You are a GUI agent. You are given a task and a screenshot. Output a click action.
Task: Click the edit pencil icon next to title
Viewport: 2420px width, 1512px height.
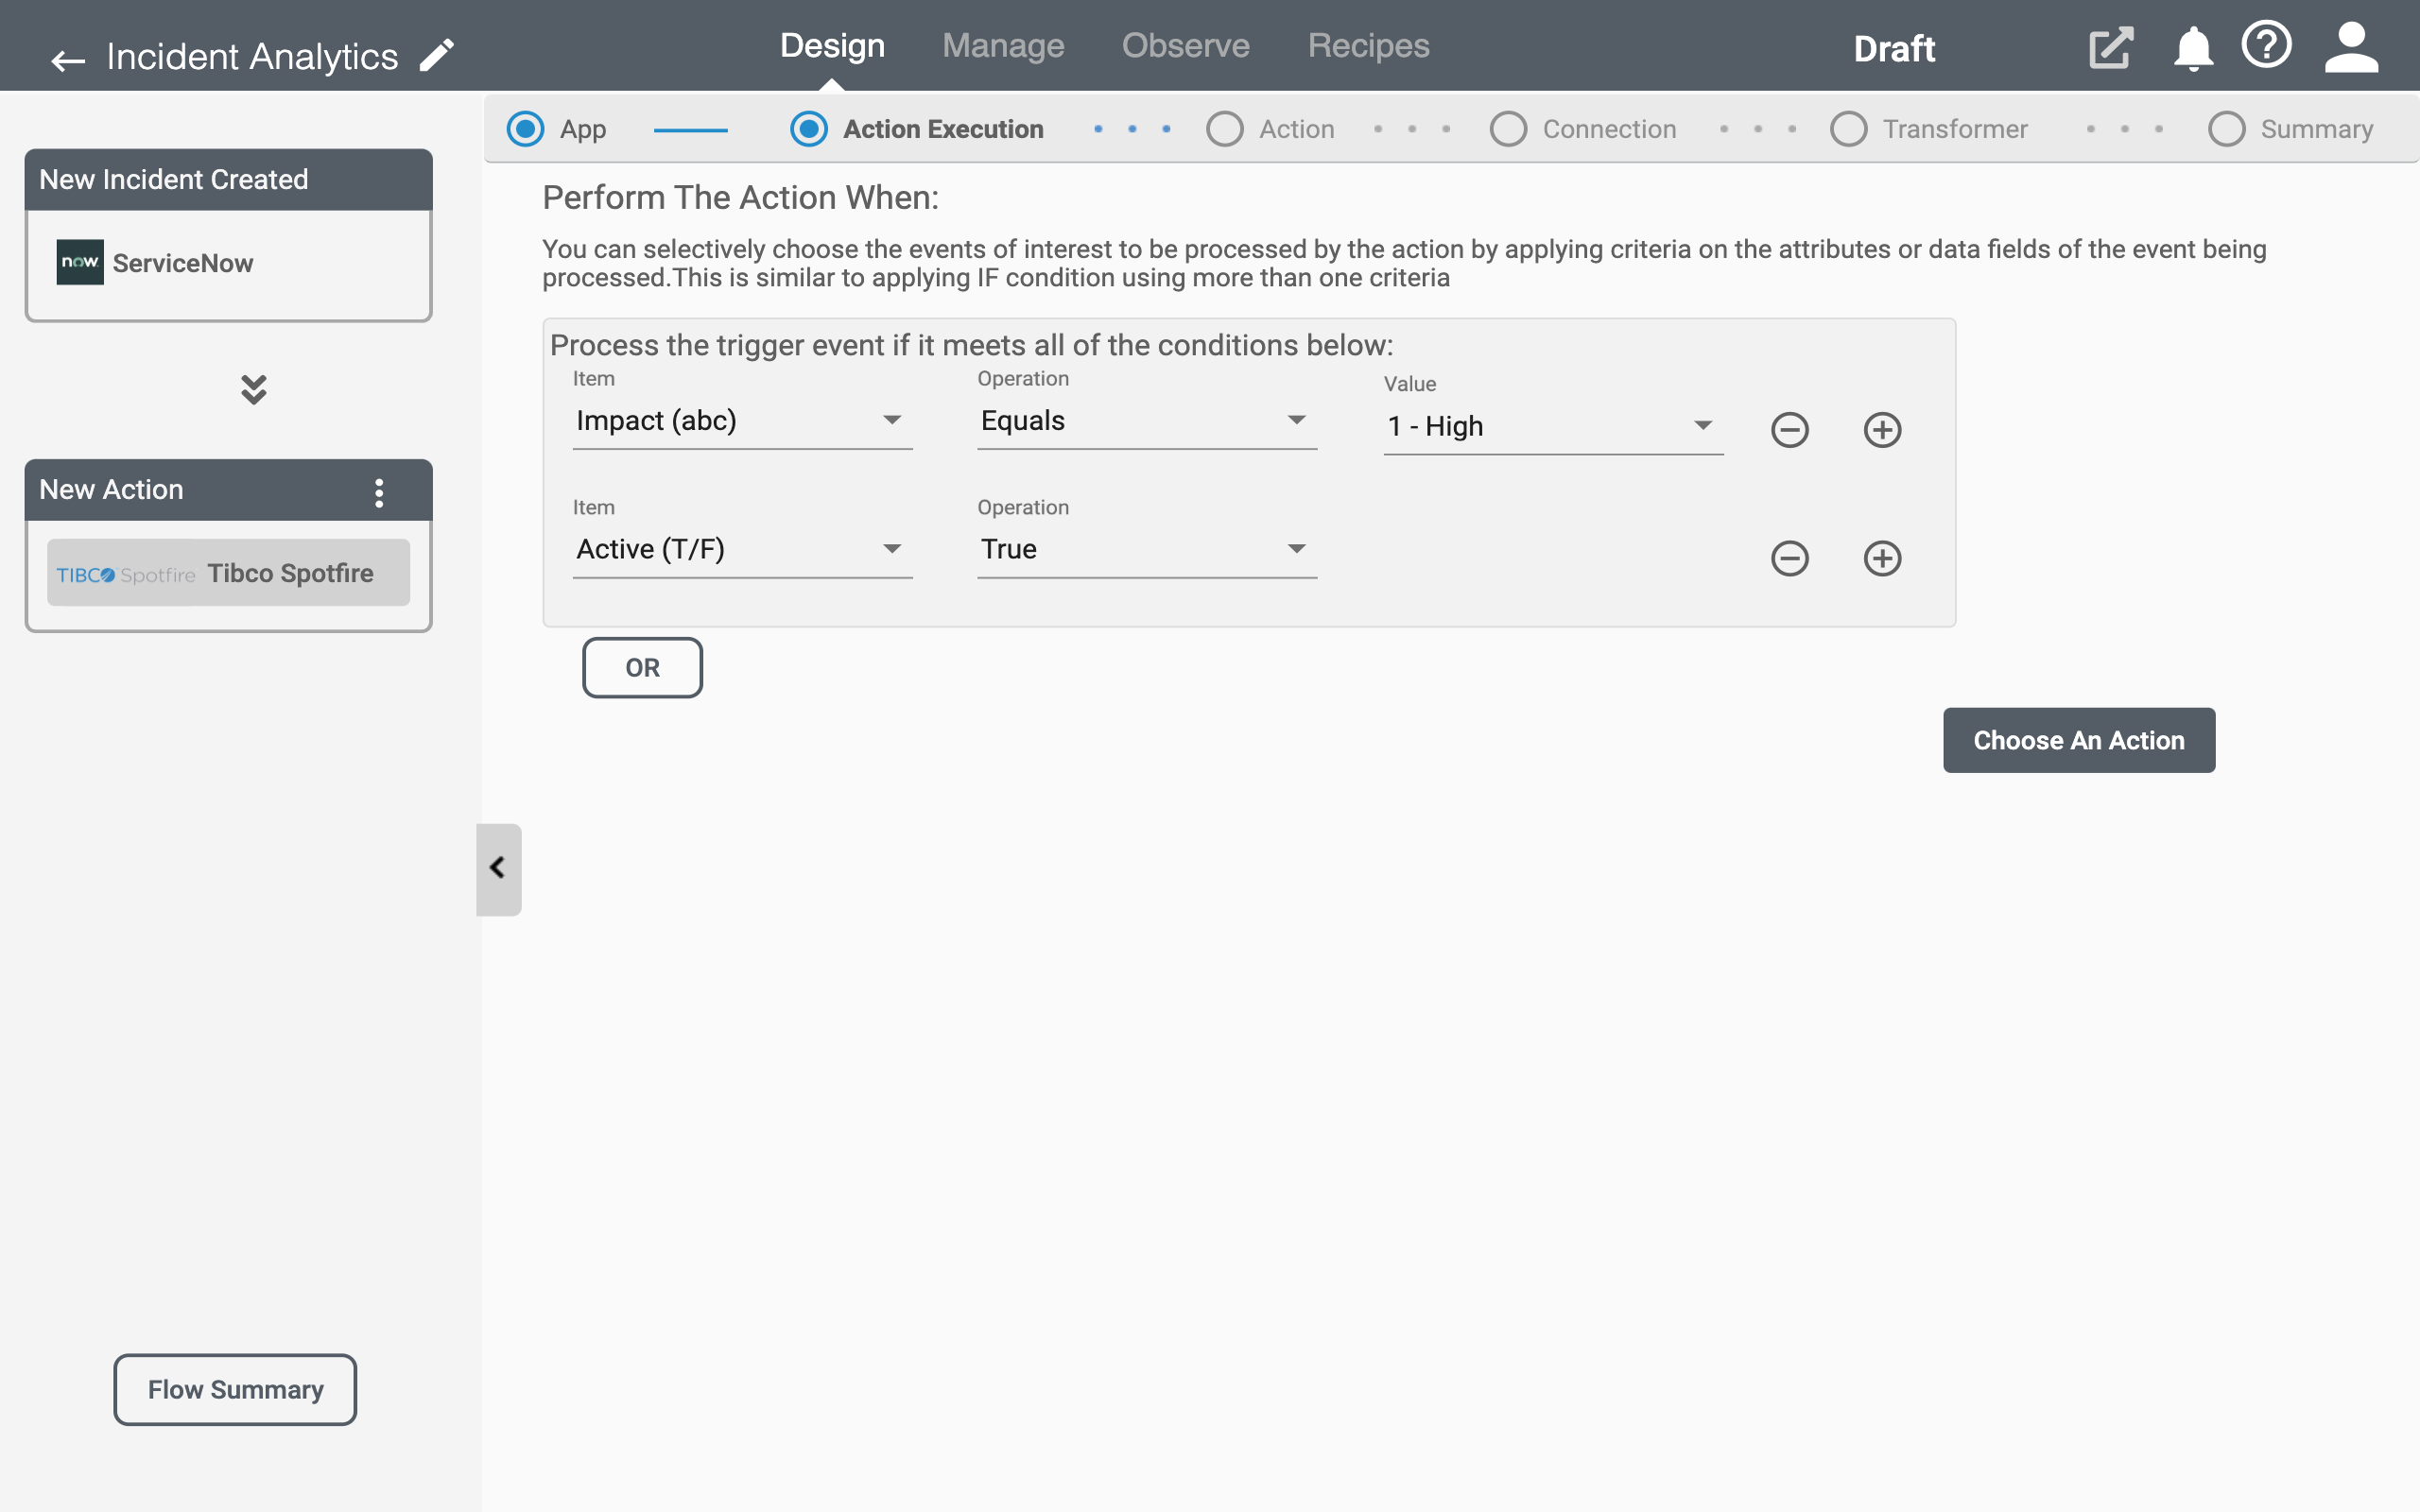[x=439, y=52]
